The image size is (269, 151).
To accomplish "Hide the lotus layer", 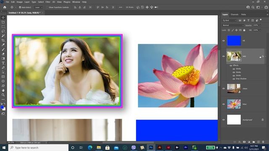I will point(224,104).
